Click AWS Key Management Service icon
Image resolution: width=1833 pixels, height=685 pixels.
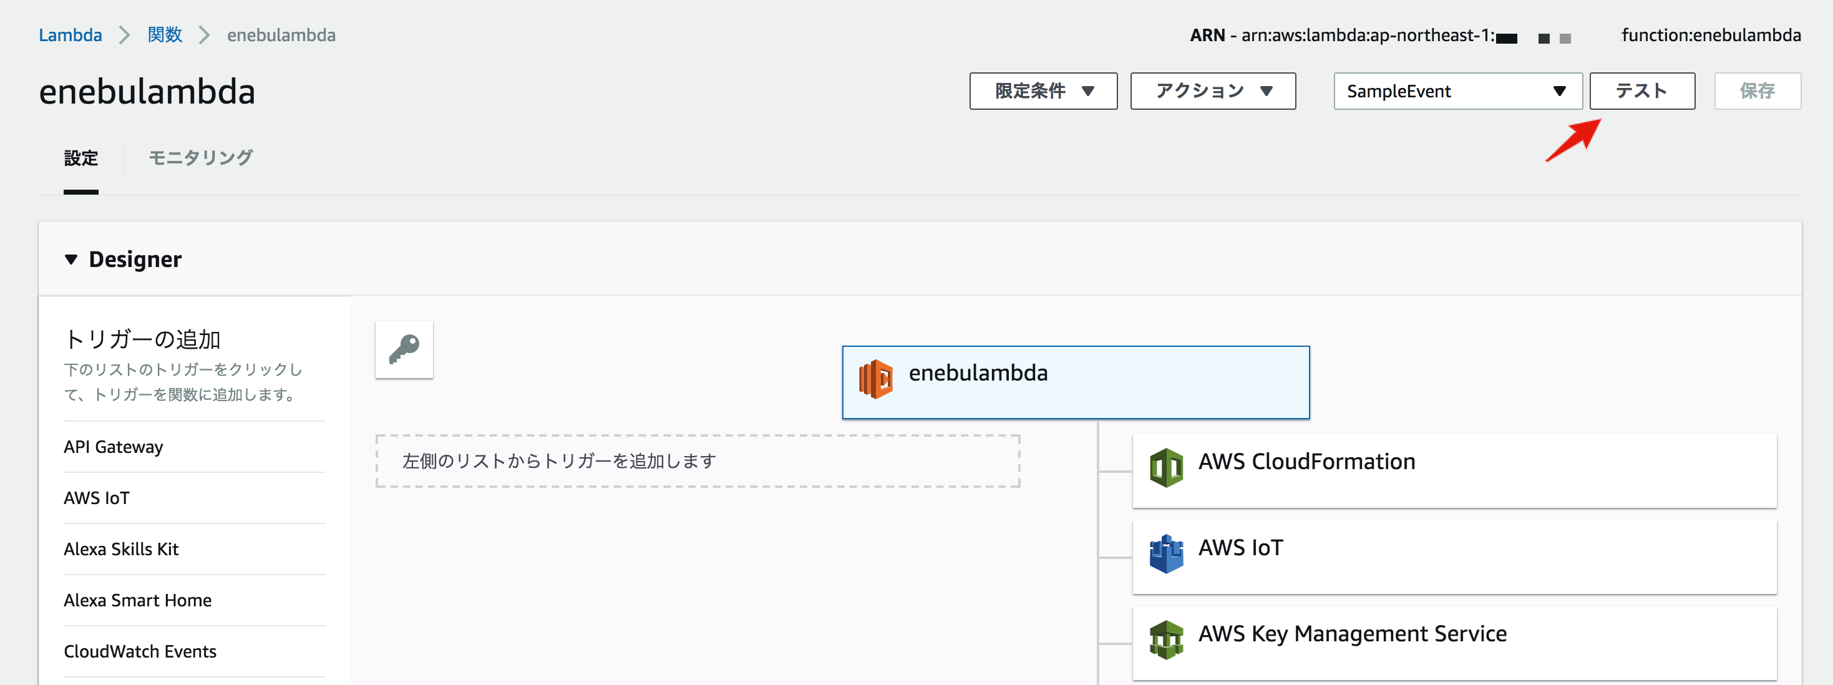[1165, 639]
